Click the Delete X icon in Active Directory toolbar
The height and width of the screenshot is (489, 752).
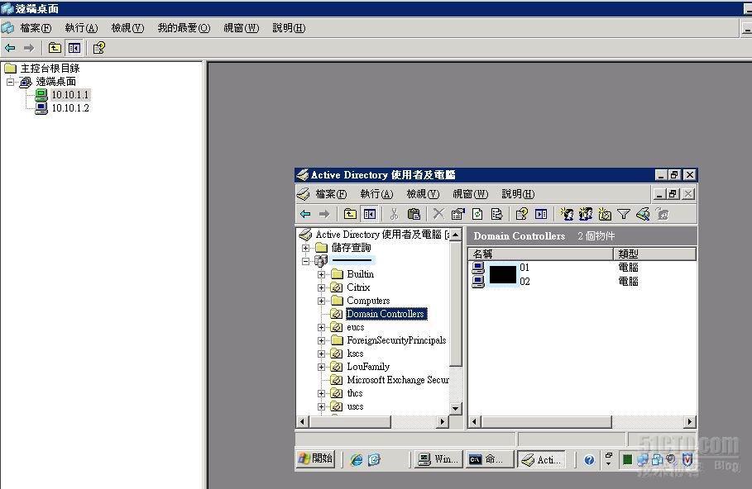(438, 214)
